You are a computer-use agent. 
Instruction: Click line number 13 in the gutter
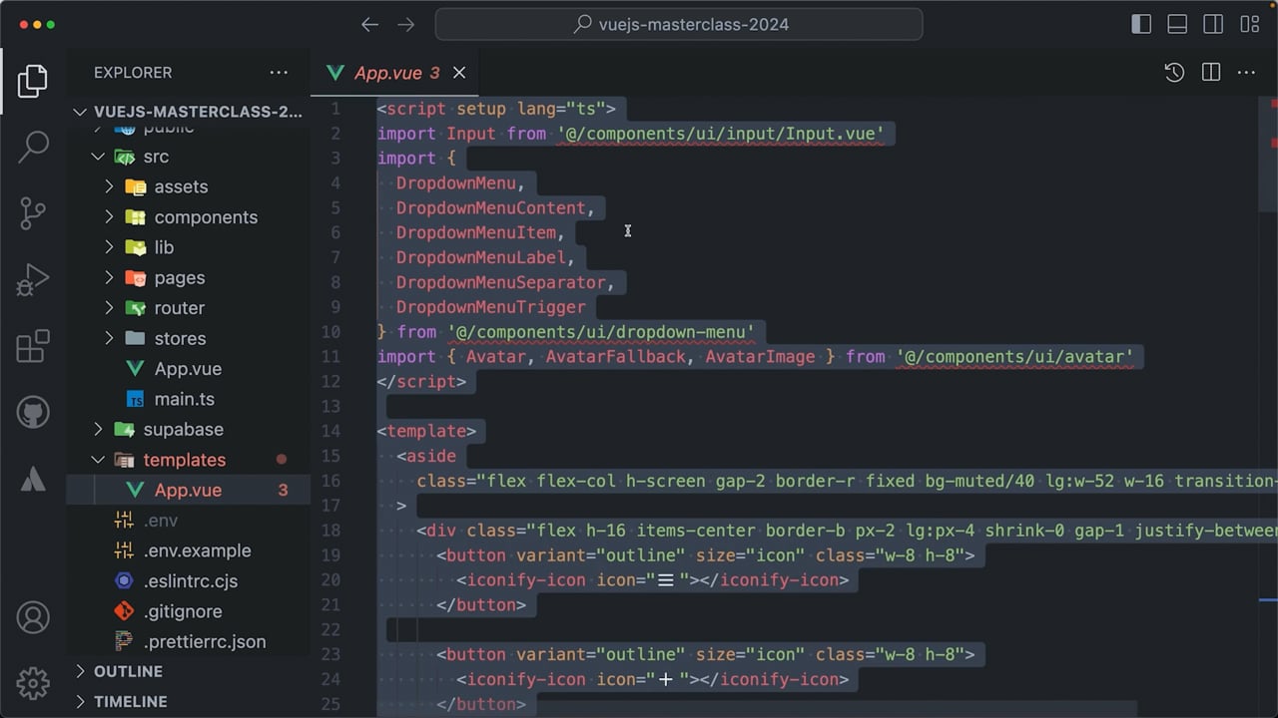330,406
